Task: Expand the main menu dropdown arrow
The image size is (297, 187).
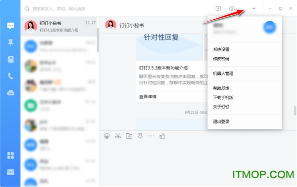Action: pos(254,8)
